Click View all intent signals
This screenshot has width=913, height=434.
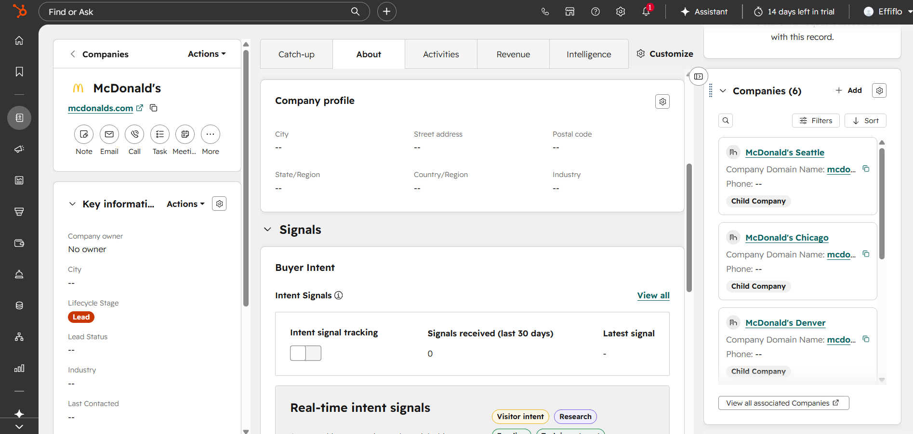tap(653, 295)
